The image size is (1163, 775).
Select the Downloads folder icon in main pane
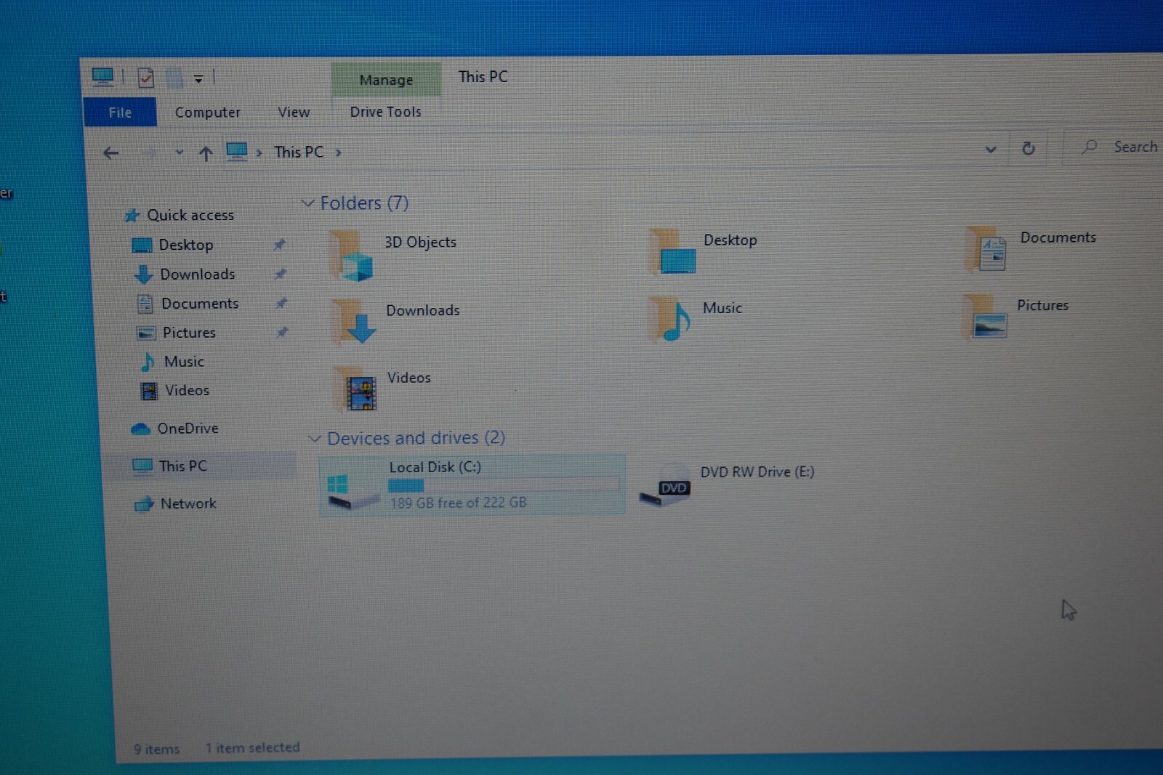(x=354, y=320)
